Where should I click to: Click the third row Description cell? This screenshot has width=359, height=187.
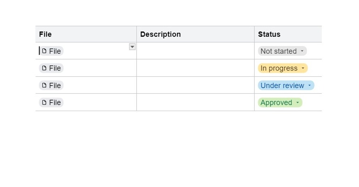(195, 85)
